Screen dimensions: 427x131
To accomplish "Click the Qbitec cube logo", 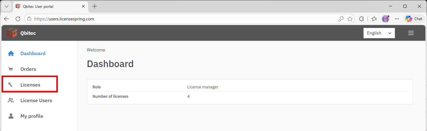I will 12,33.
